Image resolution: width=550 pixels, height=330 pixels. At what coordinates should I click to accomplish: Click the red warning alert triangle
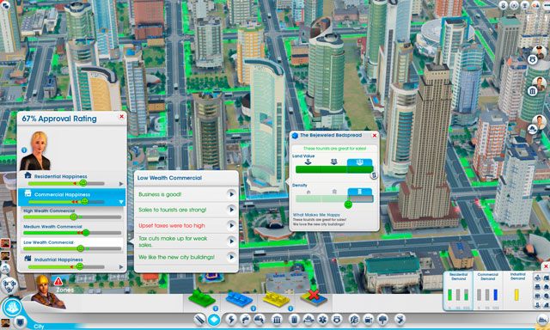[x=58, y=281]
